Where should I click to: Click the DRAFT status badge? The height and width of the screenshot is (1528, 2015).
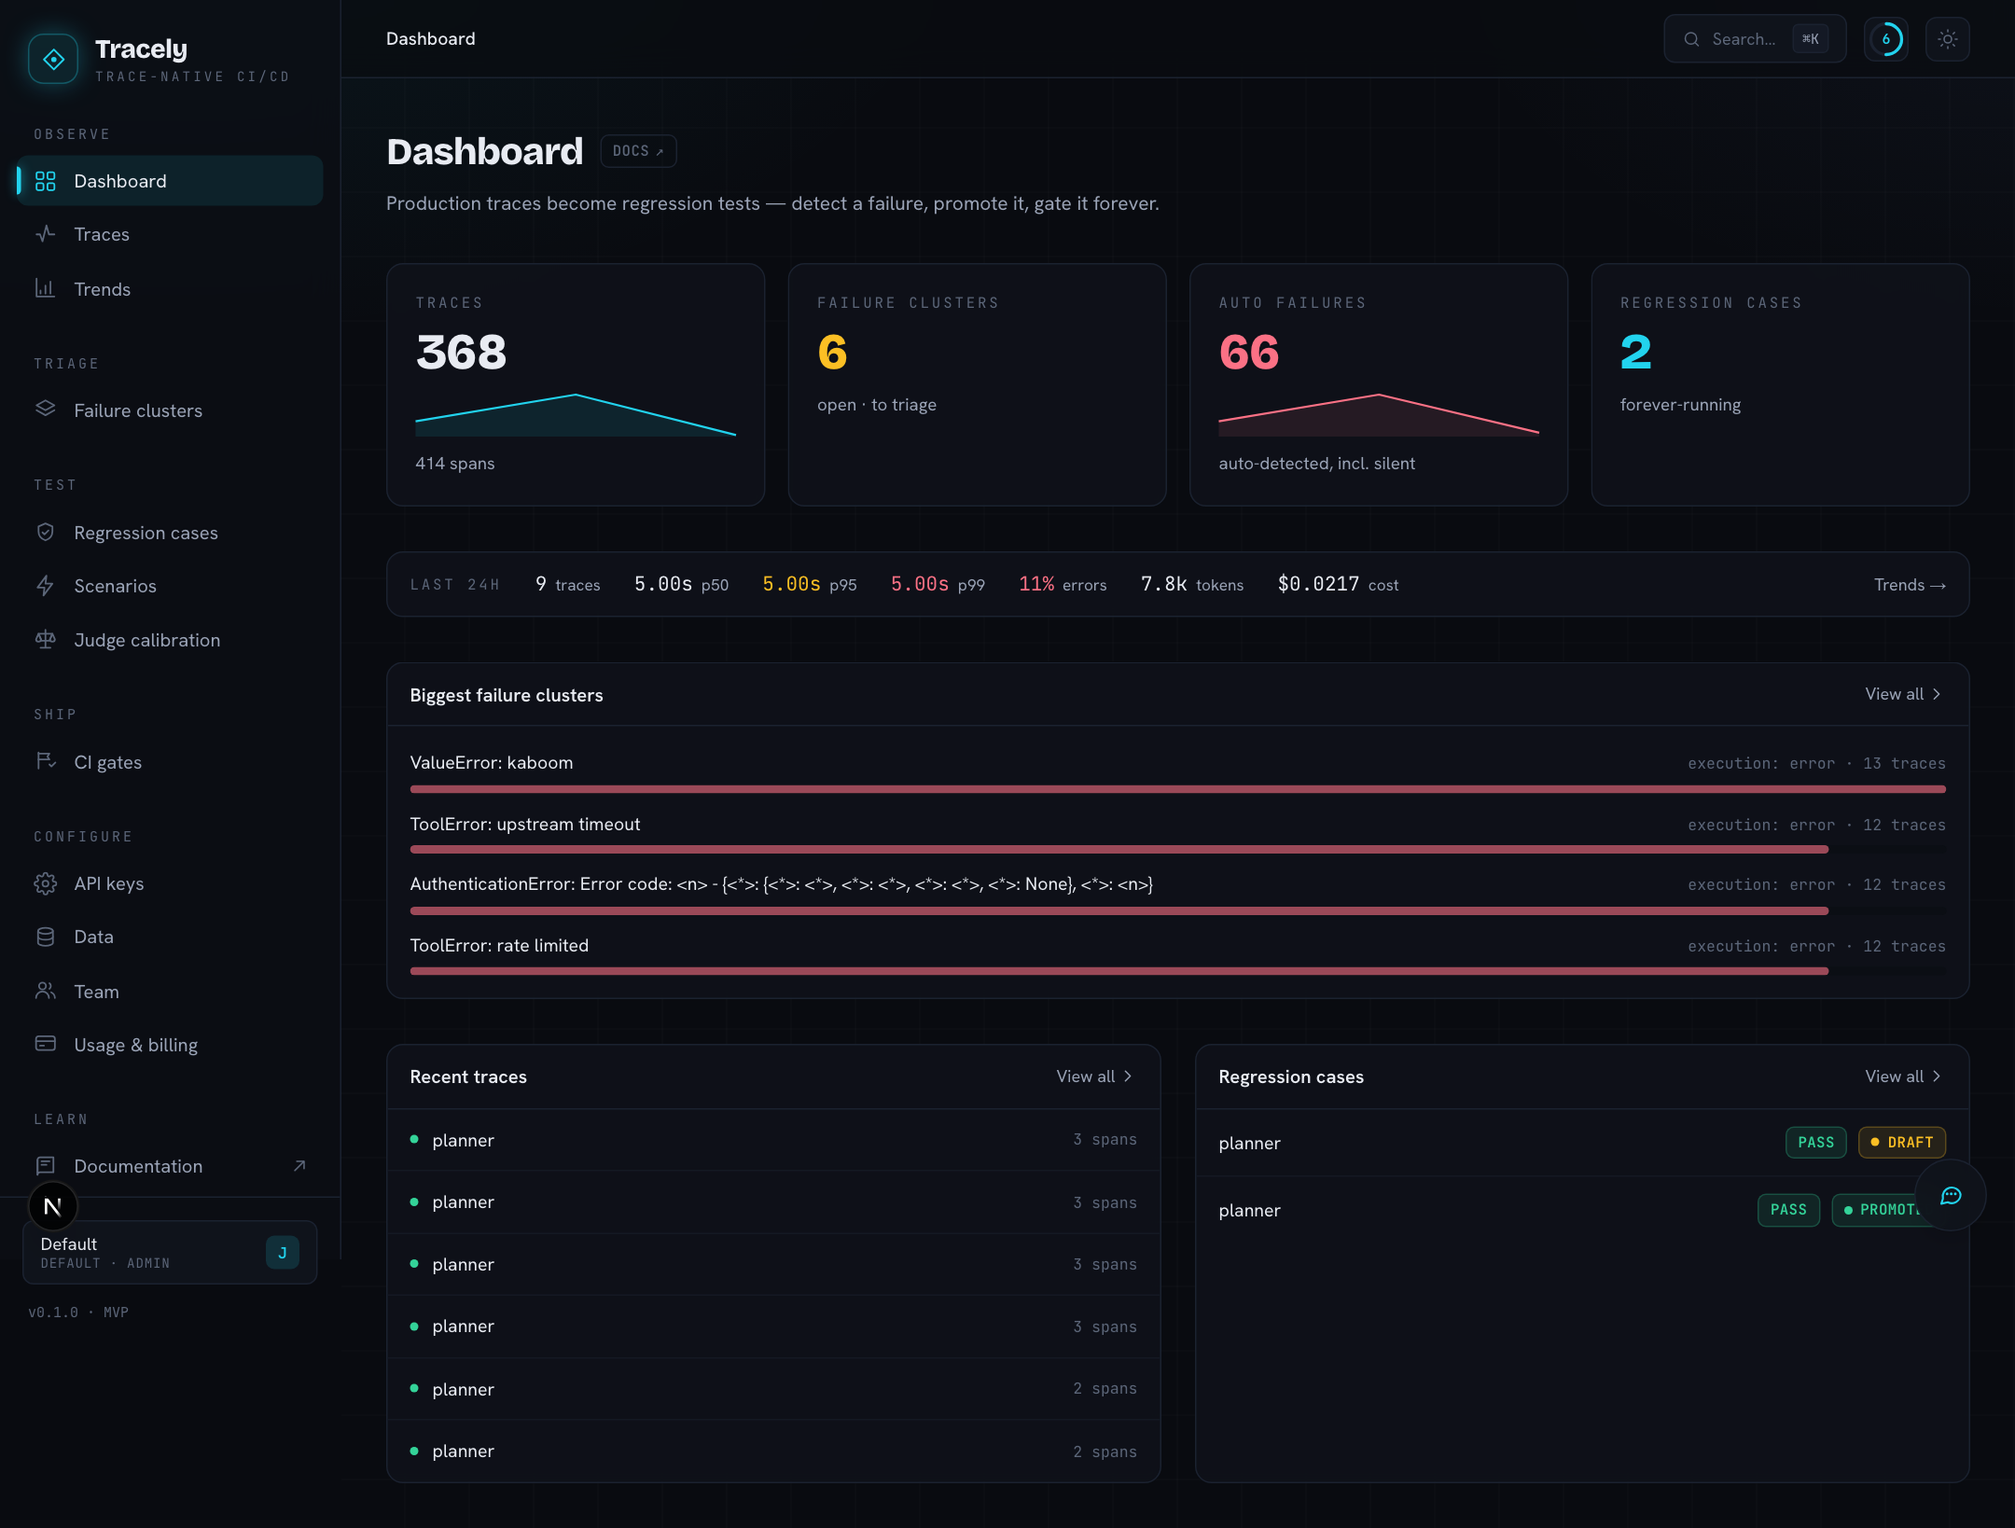(x=1901, y=1143)
